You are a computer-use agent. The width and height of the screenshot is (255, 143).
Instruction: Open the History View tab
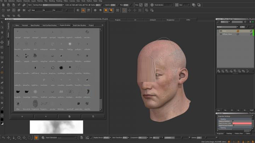pos(239,133)
